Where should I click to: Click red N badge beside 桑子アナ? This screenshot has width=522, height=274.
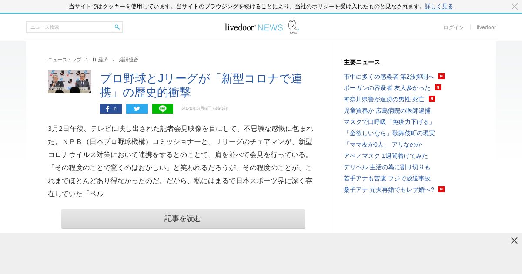pyautogui.click(x=442, y=189)
